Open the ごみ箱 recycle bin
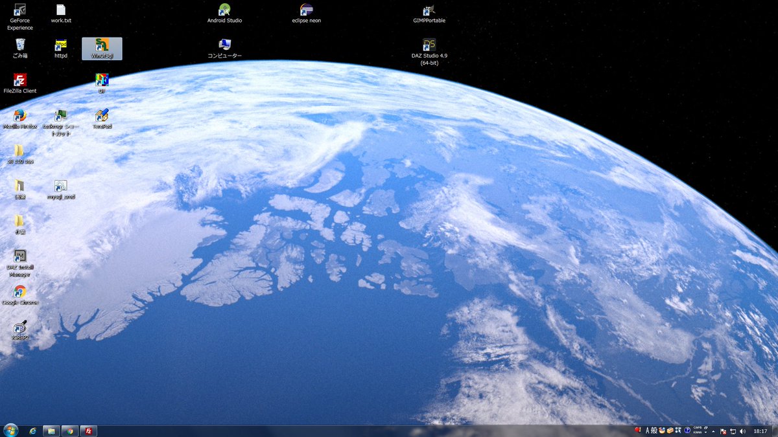 pyautogui.click(x=20, y=49)
